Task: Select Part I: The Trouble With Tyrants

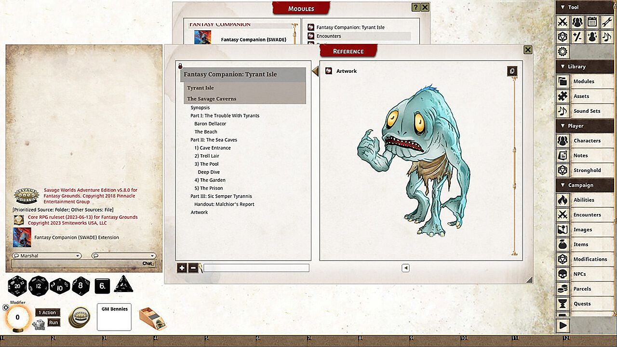Action: pyautogui.click(x=225, y=116)
